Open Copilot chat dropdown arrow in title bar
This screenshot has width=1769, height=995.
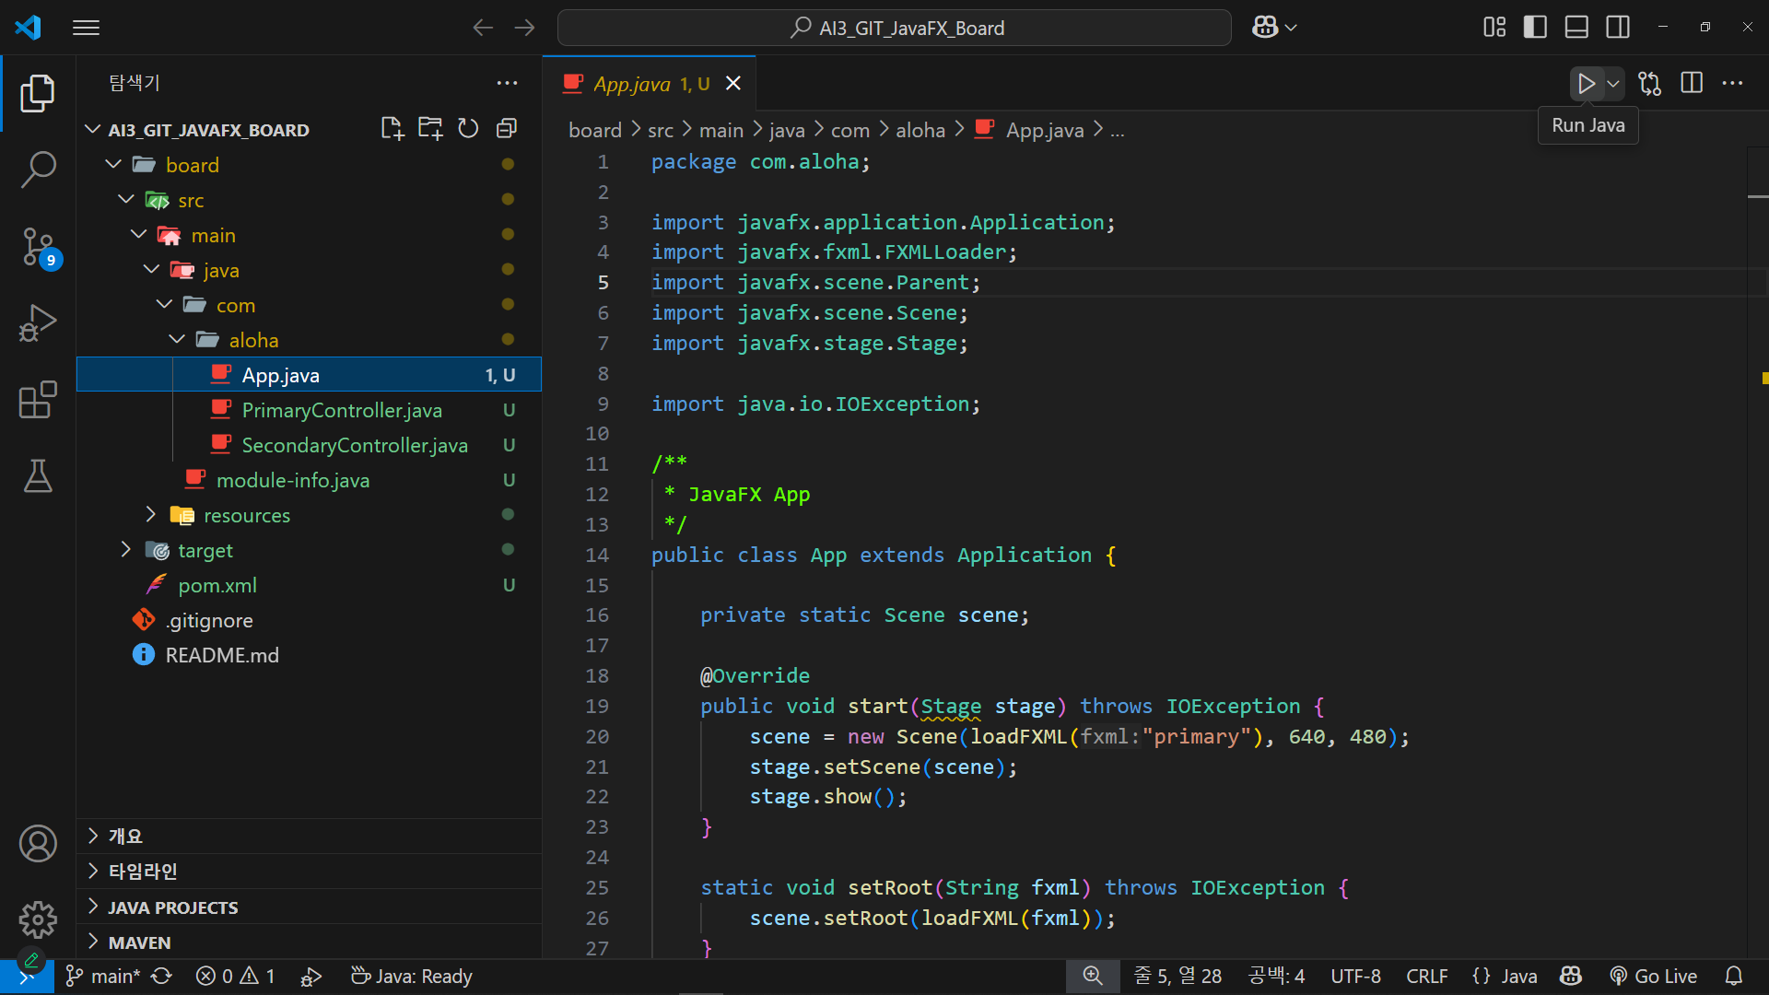pyautogui.click(x=1291, y=28)
